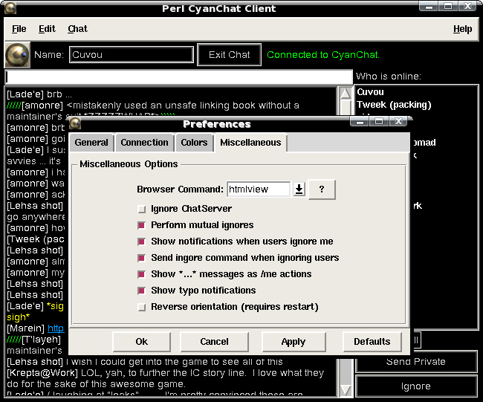Click the Browser Command text field

(259, 189)
